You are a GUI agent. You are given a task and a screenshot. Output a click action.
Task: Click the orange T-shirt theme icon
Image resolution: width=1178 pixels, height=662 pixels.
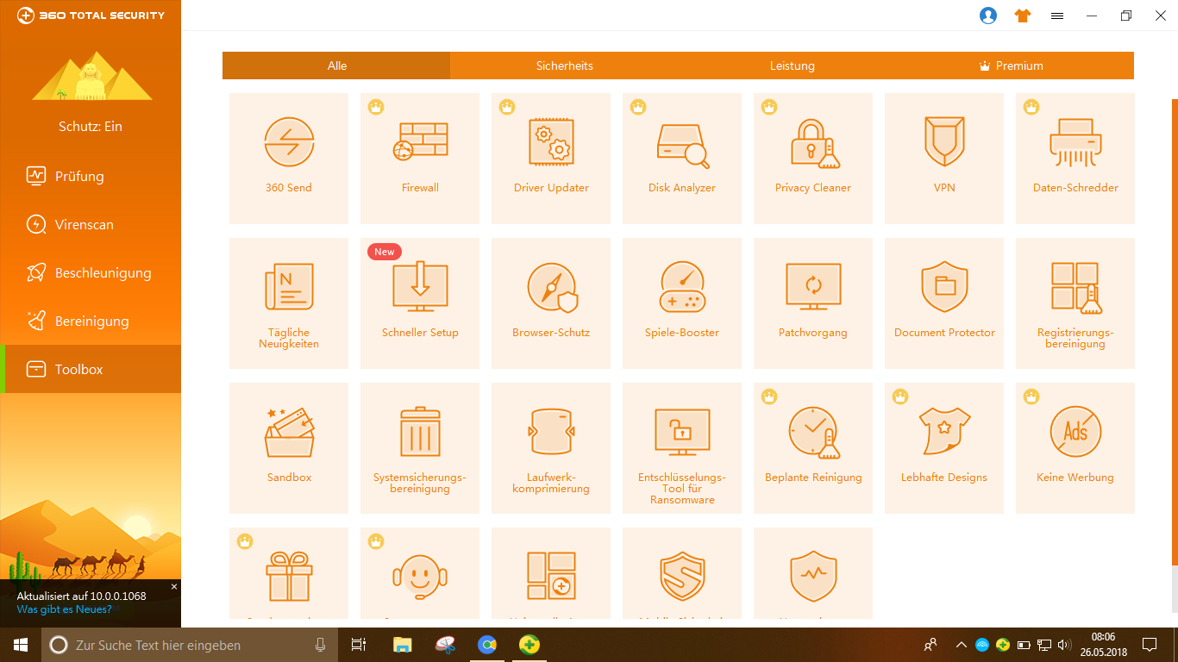pos(1023,16)
